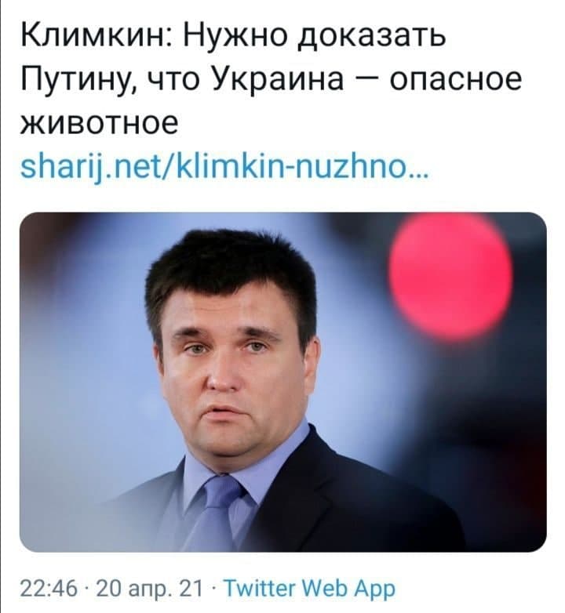The image size is (565, 613).
Task: Click the word Путину in the tweet text
Action: click(x=78, y=78)
